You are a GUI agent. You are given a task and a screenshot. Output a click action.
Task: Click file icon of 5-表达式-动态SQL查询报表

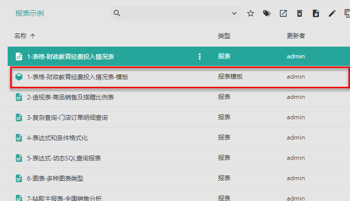tap(19, 158)
